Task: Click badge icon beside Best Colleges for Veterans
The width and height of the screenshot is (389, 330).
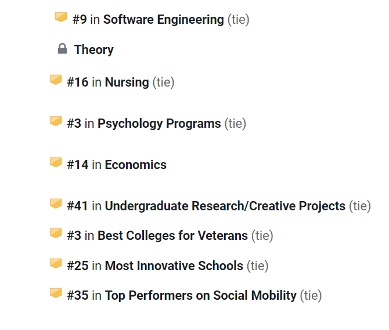Action: 56,234
